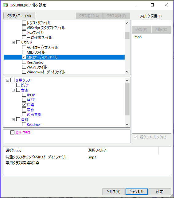Check the 資料 checkbox
174x198 pixels.
pos(18,119)
